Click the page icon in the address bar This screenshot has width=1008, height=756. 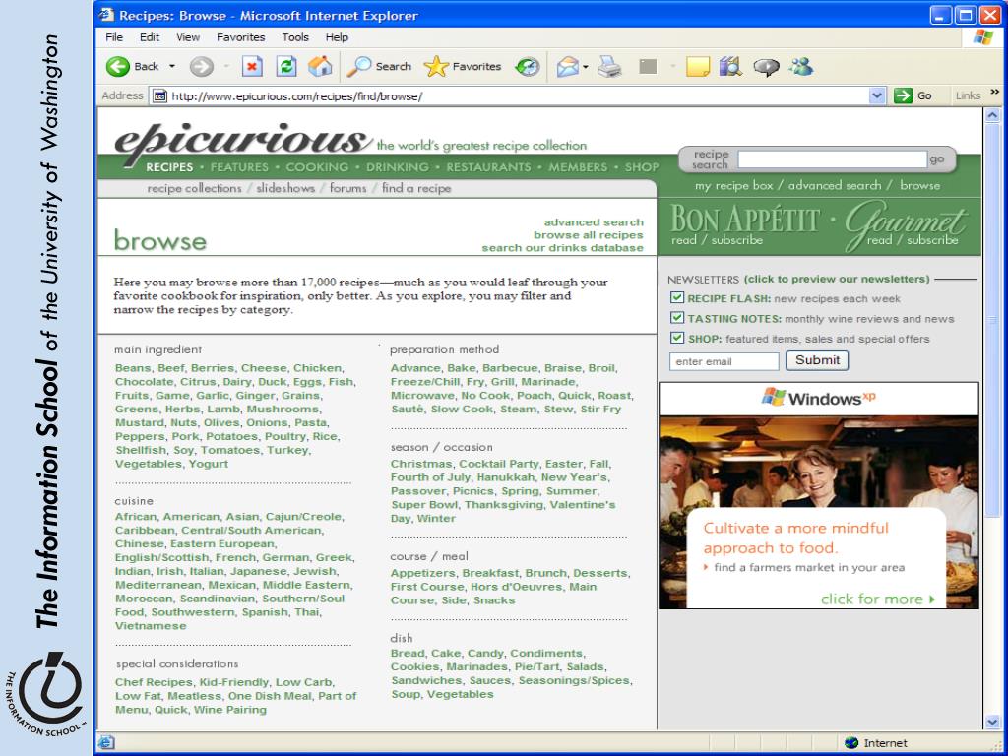(160, 96)
